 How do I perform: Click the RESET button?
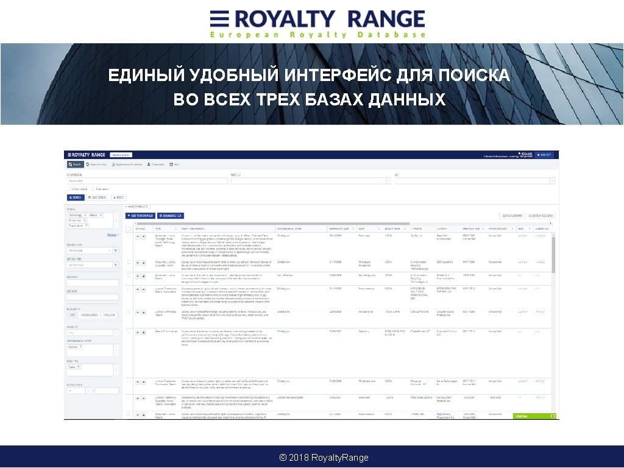pyautogui.click(x=119, y=197)
